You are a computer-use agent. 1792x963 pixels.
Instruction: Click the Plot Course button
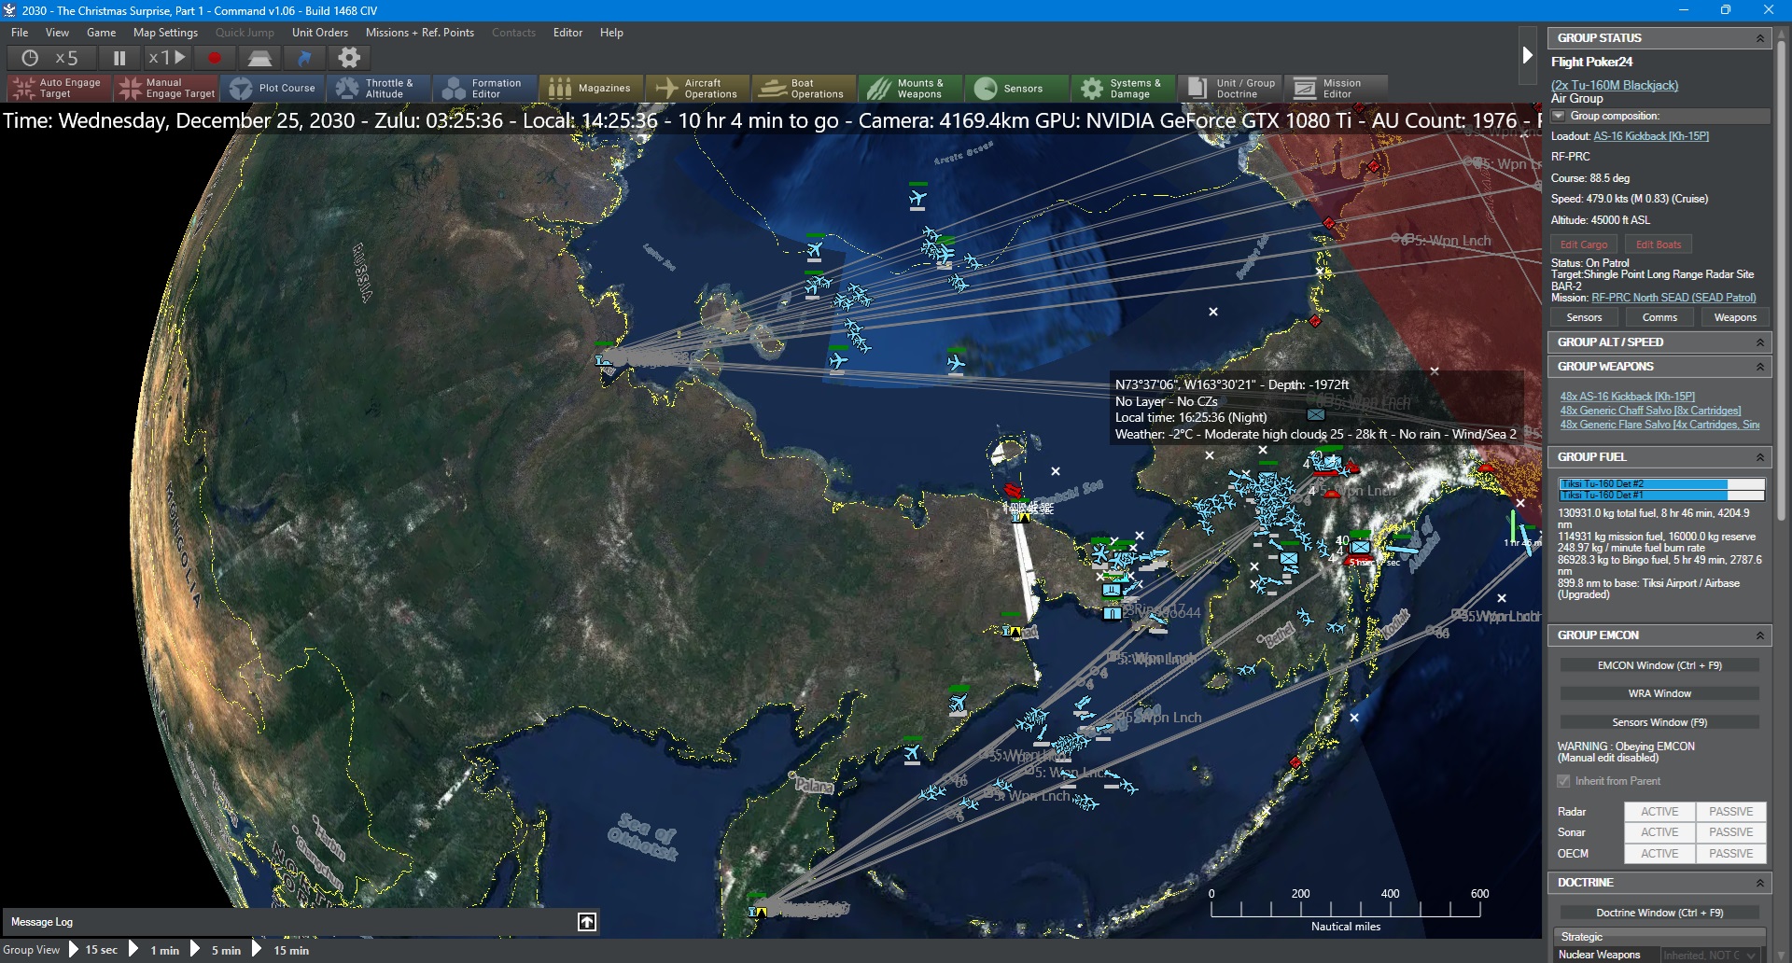click(x=272, y=89)
